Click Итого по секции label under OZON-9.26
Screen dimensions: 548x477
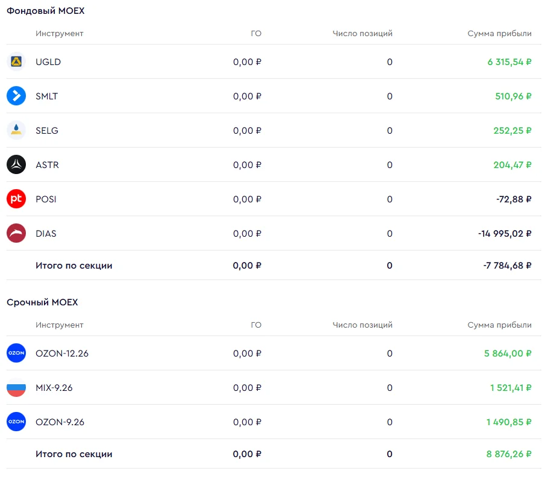point(73,454)
